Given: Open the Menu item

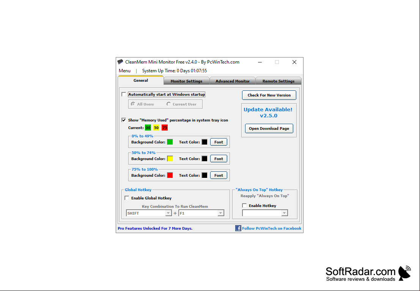Looking at the screenshot, I should pyautogui.click(x=124, y=71).
